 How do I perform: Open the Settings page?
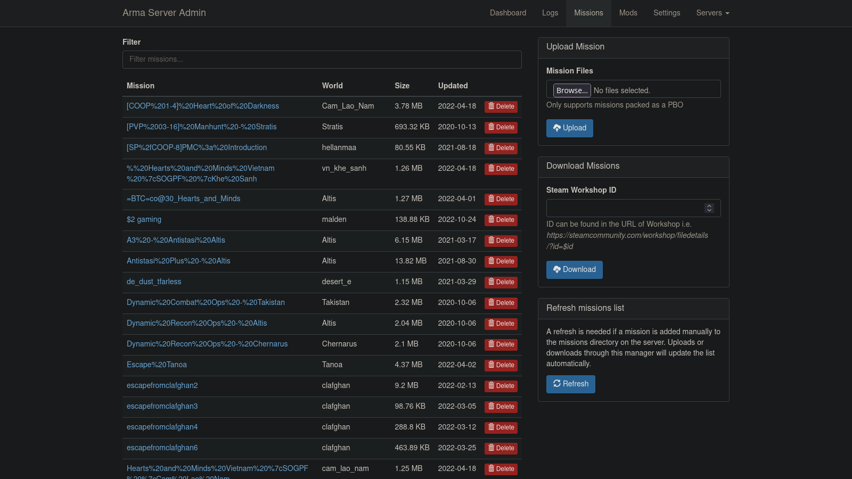tap(667, 13)
